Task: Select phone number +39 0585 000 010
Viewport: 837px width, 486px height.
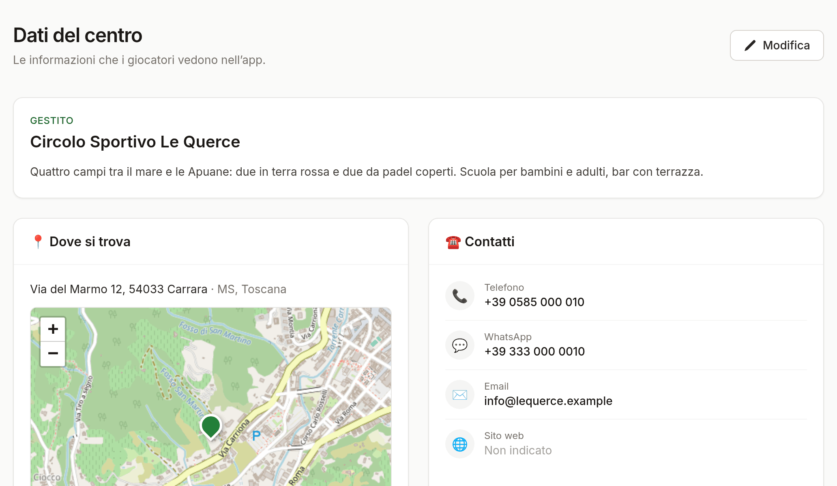Action: tap(534, 302)
